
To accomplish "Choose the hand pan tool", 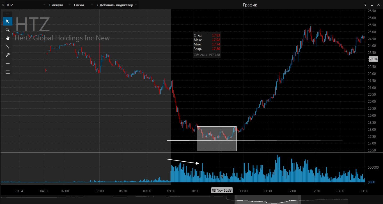I will [x=8, y=38].
